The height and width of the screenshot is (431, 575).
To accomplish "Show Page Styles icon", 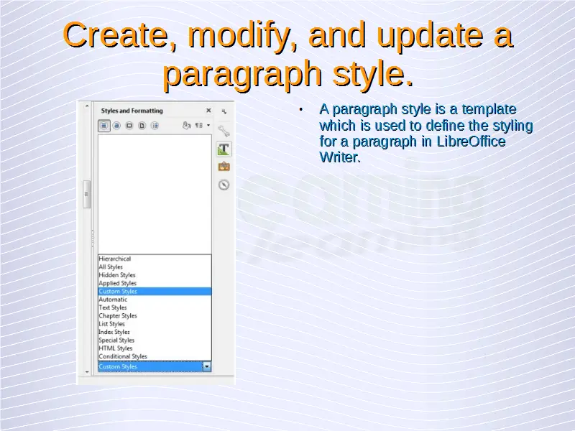I will coord(142,125).
